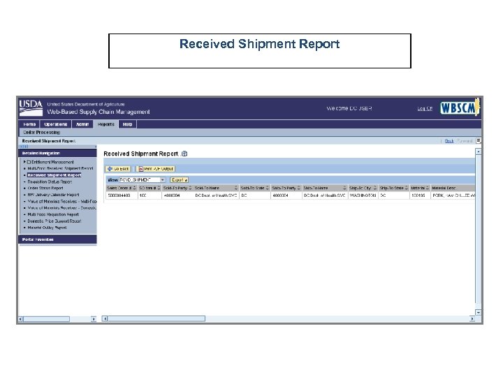Open Delivery Calendar Report
503x377 pixels.
53,195
